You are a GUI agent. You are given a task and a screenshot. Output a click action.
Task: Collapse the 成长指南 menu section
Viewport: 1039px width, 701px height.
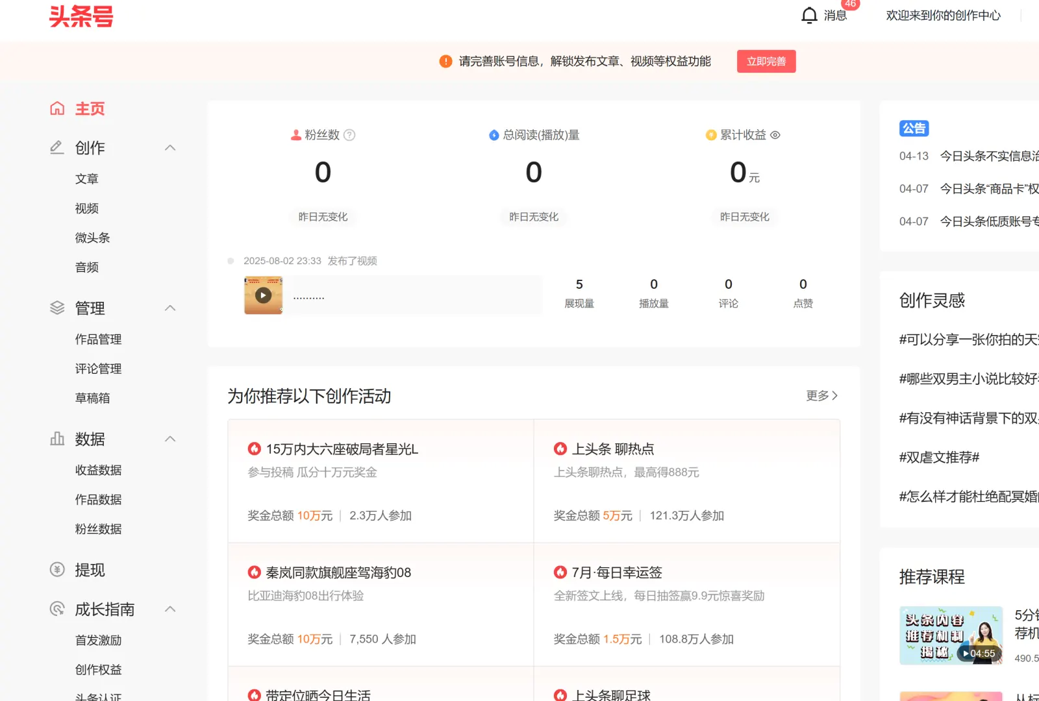pos(170,609)
